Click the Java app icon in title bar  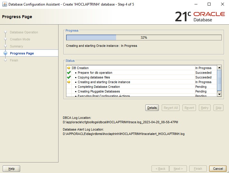tap(4, 4)
